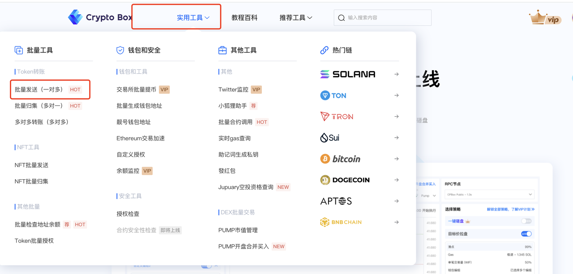Open 批量合约调用
This screenshot has height=274, width=573.
coord(235,122)
